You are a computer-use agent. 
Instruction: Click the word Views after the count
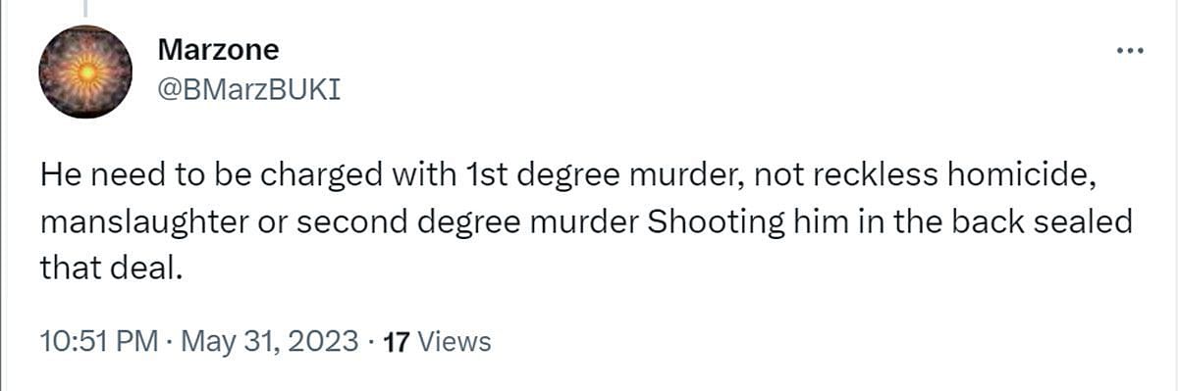click(454, 341)
